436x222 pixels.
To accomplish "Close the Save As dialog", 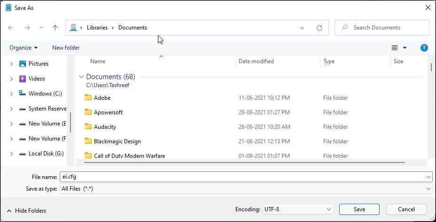I will coord(428,8).
